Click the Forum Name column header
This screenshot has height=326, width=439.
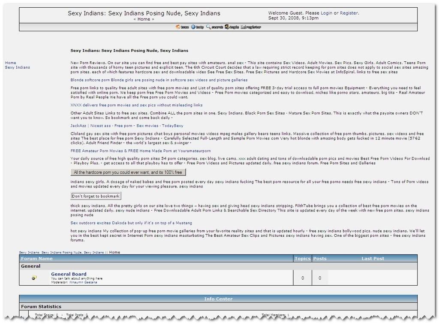[37, 259]
